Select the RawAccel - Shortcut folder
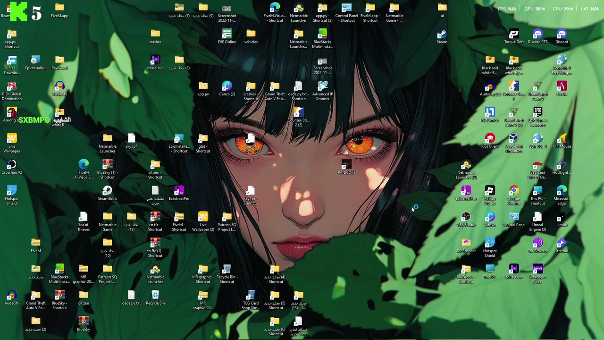The height and width of the screenshot is (340, 604). point(466,273)
